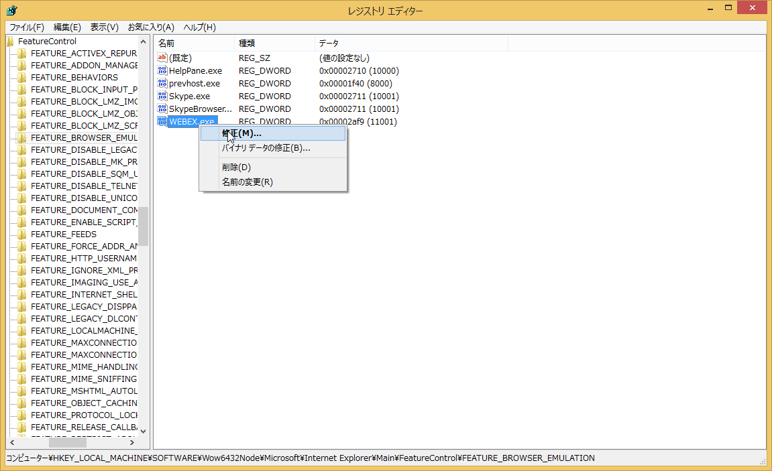Click the tree horizontal scroll right arrow
Screen dimensions: 772x471
click(131, 443)
